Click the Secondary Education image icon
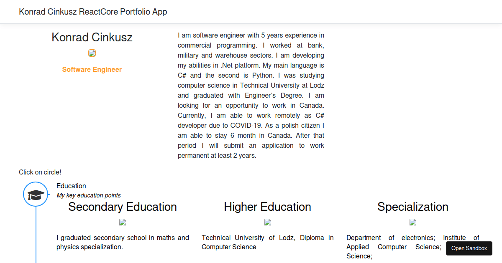This screenshot has width=502, height=263. tap(123, 222)
